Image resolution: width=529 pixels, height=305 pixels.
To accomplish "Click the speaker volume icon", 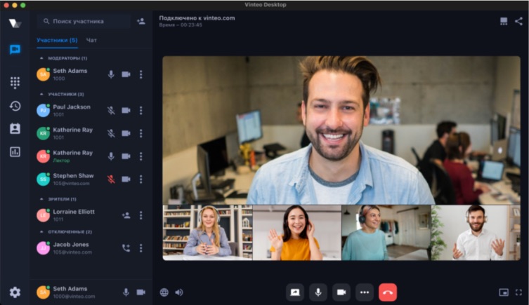I will click(179, 292).
